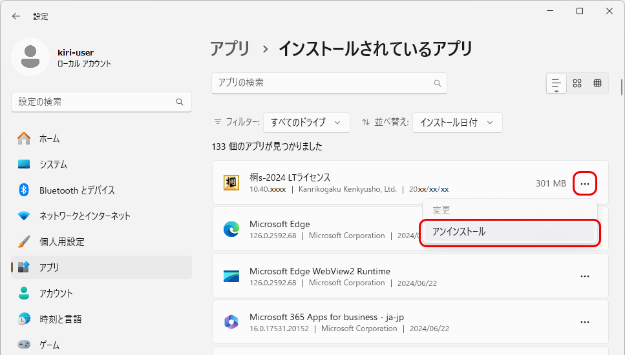
Task: Click the vertical scrollbar thumb
Action: click(621, 87)
